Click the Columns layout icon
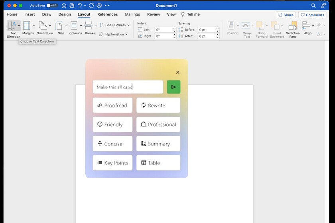 coord(74,25)
